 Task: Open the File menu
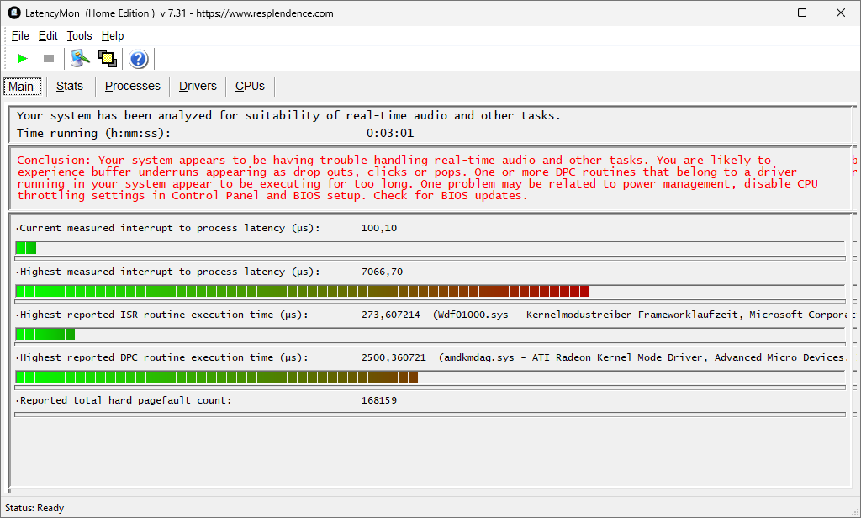20,35
